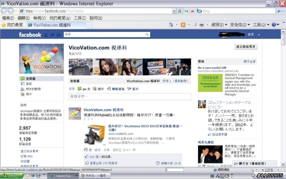Click the favorites star icon
Viewport: 286px width, 179px height.
[x=4, y=25]
